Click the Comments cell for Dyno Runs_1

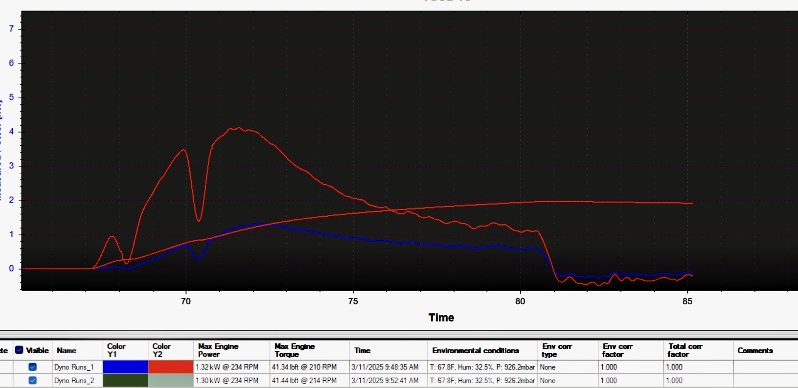coord(765,367)
